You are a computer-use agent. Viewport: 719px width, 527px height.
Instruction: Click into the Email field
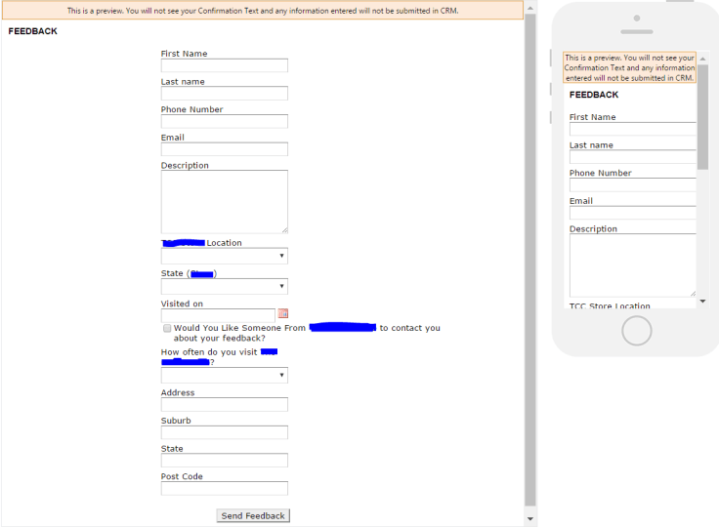tap(224, 149)
